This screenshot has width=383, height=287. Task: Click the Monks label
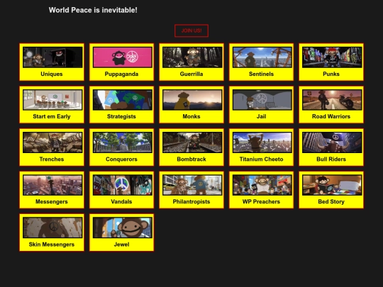[x=191, y=116]
